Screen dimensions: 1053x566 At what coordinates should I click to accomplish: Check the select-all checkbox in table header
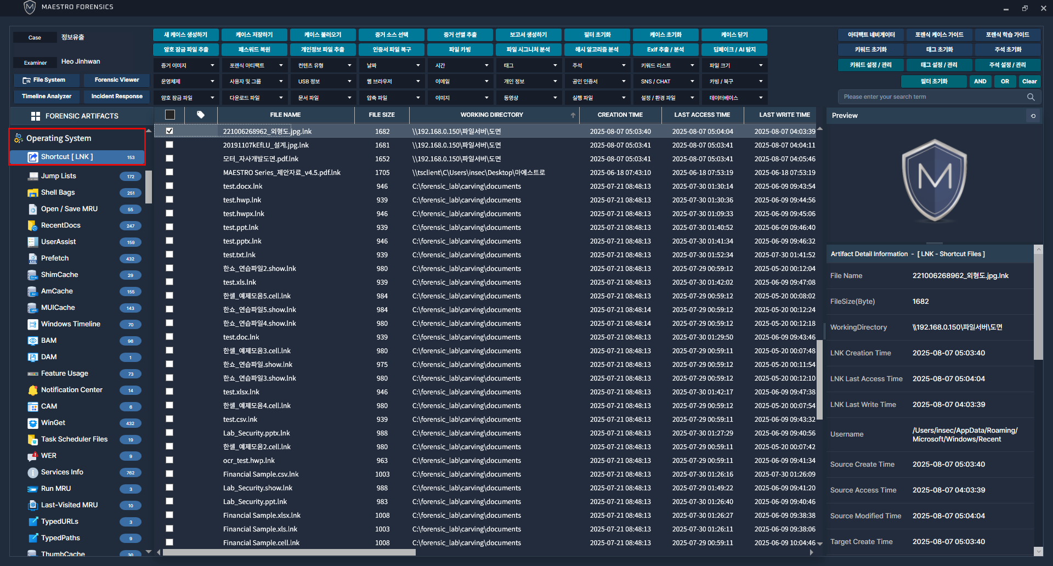click(170, 115)
